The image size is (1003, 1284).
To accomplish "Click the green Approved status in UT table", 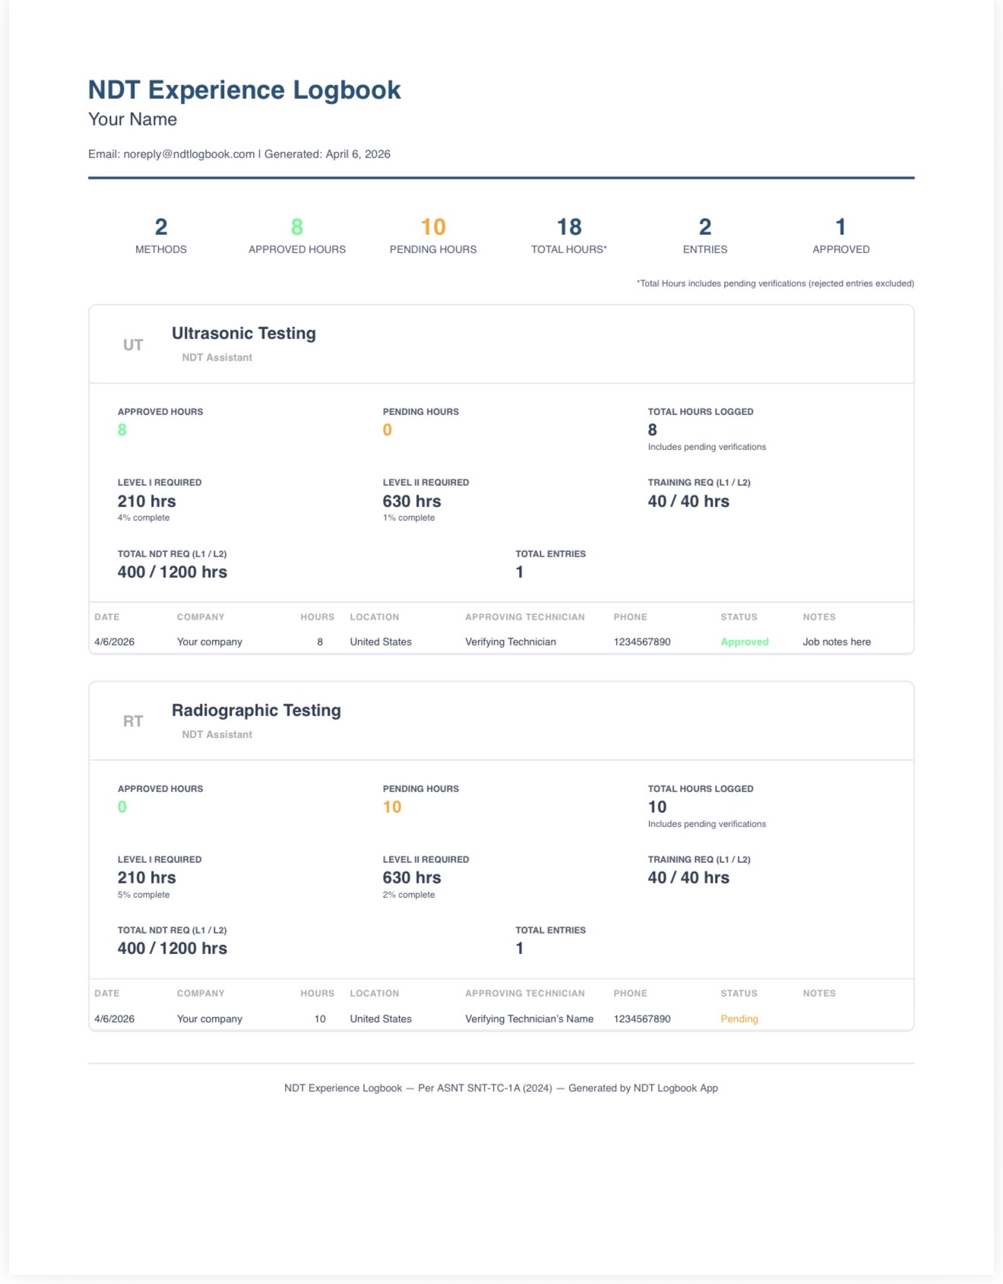I will [x=745, y=642].
